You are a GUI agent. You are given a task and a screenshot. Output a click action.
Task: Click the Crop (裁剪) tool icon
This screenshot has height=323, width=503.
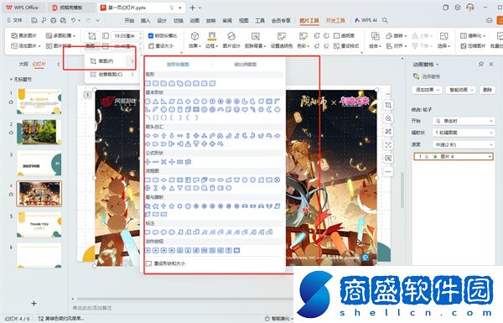click(91, 36)
